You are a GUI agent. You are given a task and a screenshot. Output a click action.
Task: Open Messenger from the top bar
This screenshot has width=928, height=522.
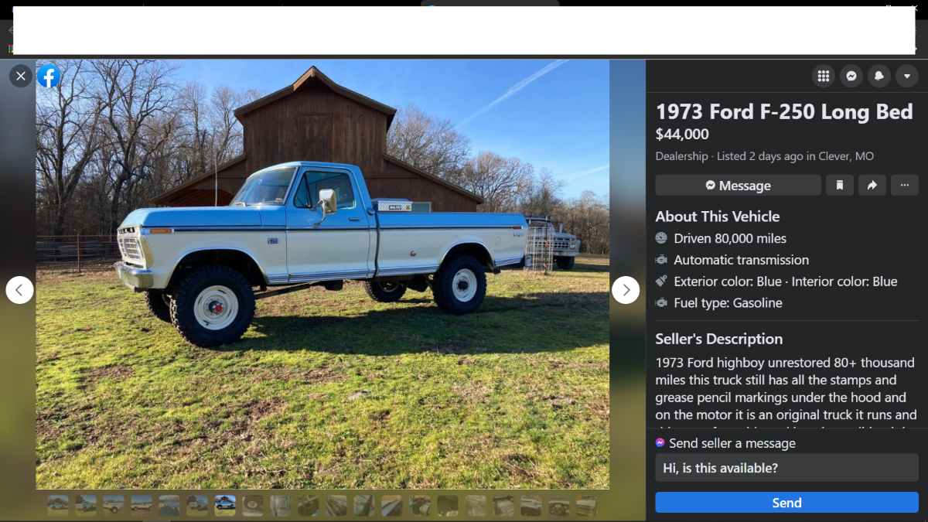coord(851,76)
